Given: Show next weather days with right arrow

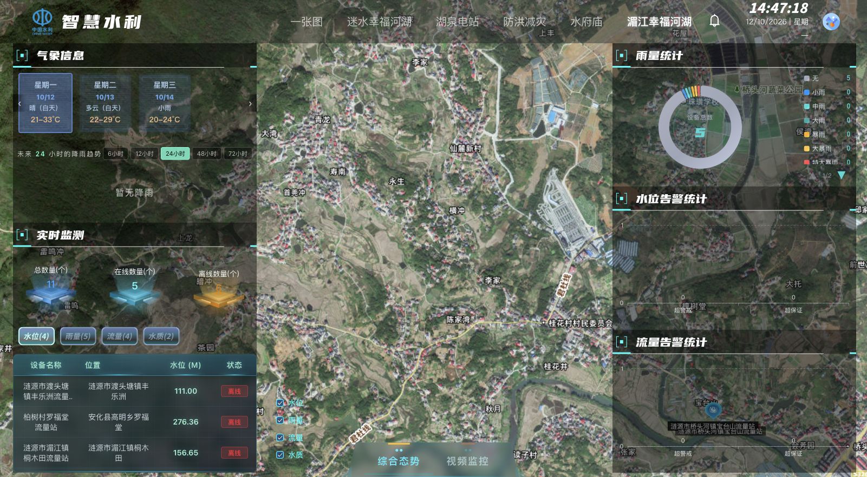Looking at the screenshot, I should [x=250, y=103].
